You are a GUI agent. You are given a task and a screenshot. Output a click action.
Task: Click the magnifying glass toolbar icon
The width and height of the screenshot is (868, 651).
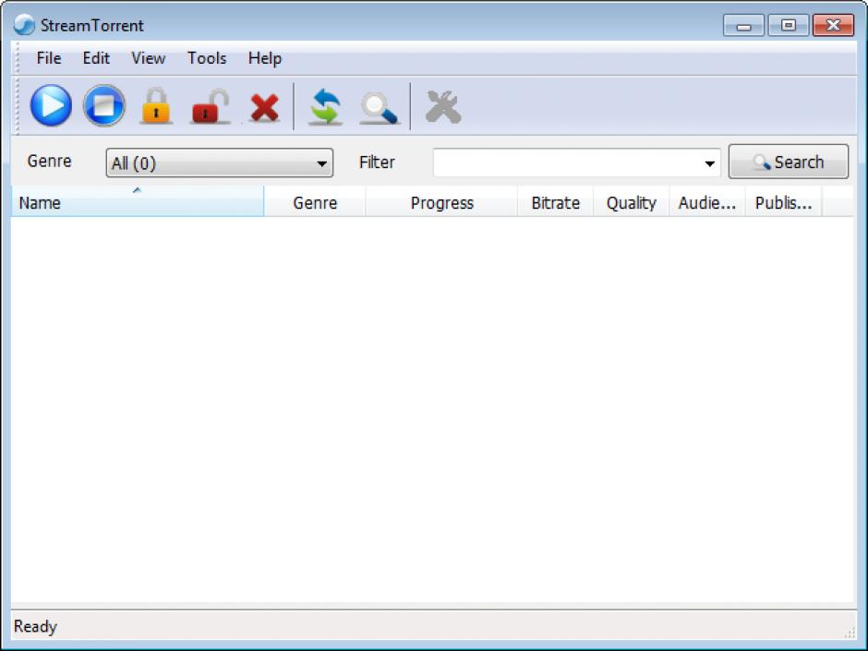[x=379, y=108]
